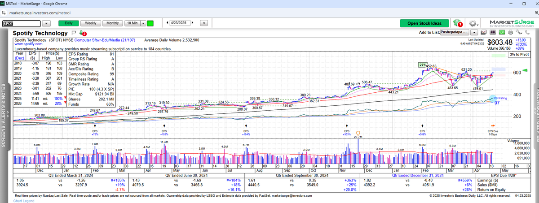This screenshot has height=203, width=539.
Task: Click the green chart pattern icon
Action: click(x=501, y=33)
